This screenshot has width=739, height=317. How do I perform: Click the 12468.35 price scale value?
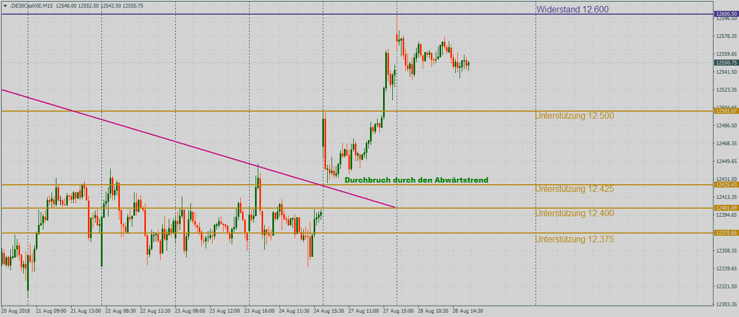[x=727, y=144]
